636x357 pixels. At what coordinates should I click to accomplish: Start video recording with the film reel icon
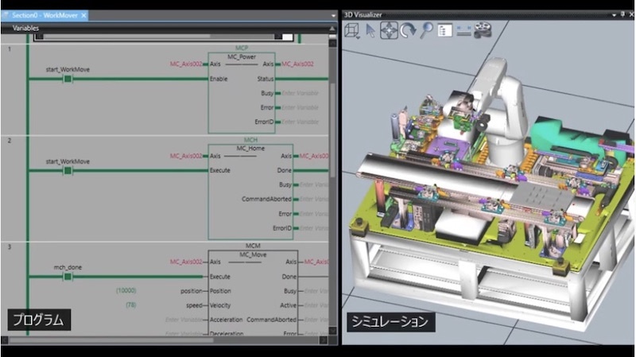483,30
